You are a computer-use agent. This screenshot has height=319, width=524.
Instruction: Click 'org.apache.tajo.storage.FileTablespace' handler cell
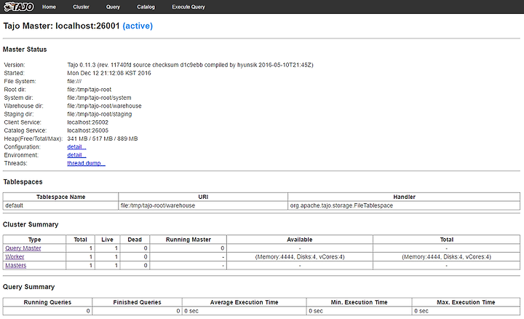pyautogui.click(x=404, y=205)
